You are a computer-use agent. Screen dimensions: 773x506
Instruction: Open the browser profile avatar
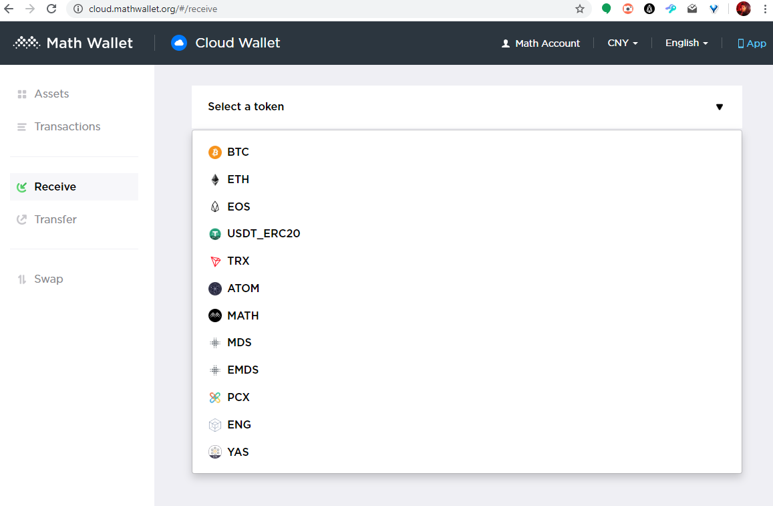[x=744, y=9]
